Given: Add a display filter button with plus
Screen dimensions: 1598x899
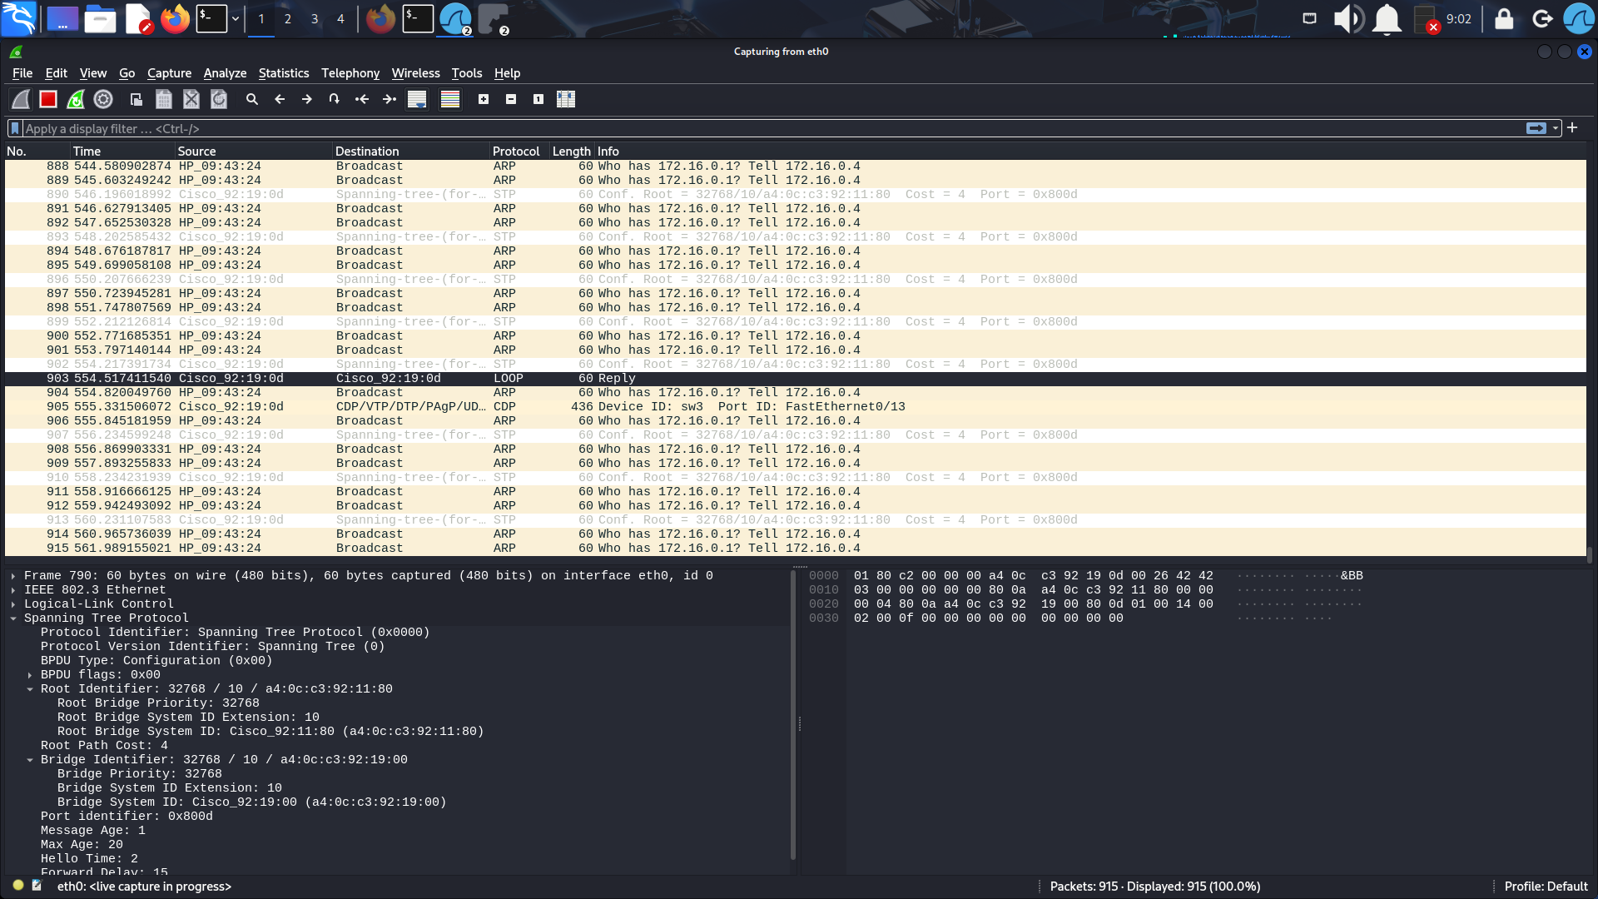Looking at the screenshot, I should 1572,127.
